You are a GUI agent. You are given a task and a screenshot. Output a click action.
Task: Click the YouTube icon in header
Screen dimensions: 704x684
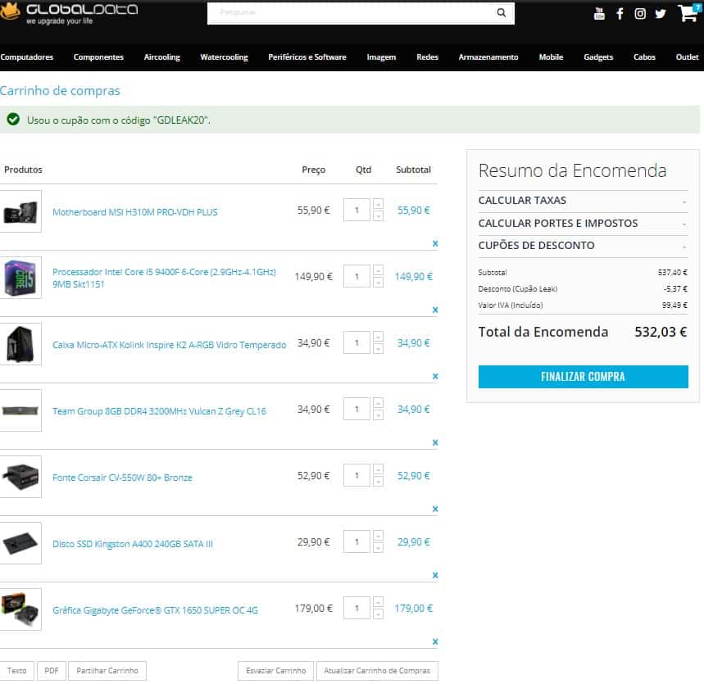pyautogui.click(x=599, y=13)
